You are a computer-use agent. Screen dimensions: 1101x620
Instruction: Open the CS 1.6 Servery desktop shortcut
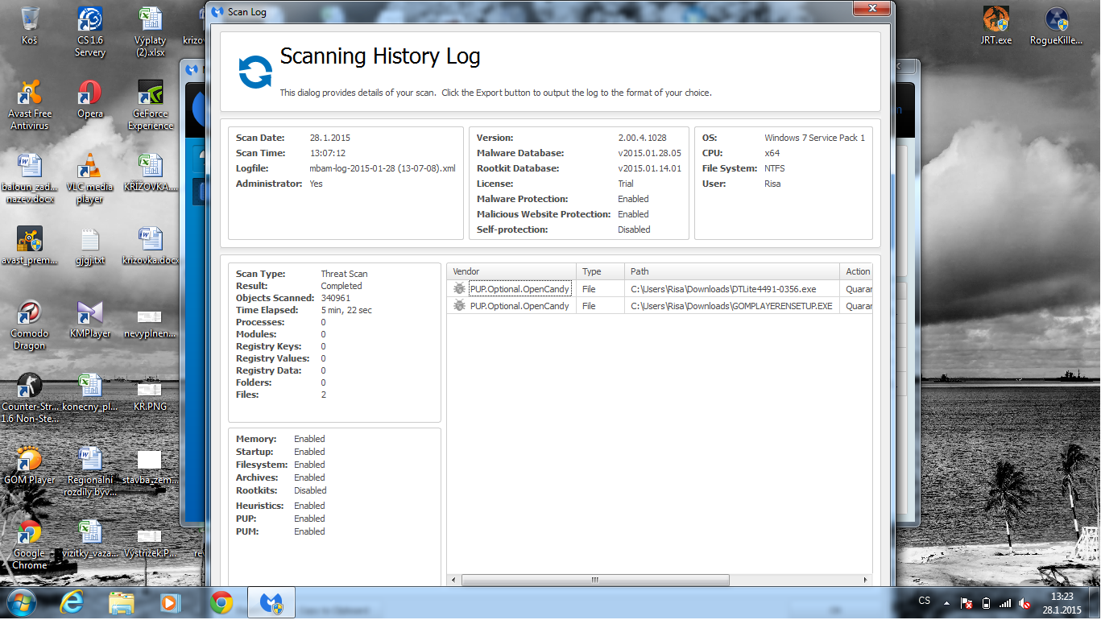pos(89,32)
